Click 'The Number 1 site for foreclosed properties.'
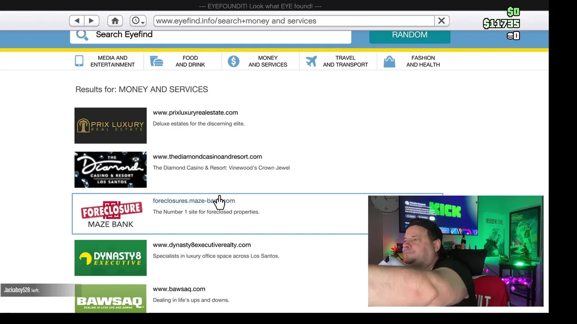This screenshot has width=577, height=324. tap(206, 212)
